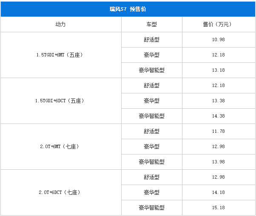Click the 11.78 price cell
256x216 pixels.
(219, 131)
